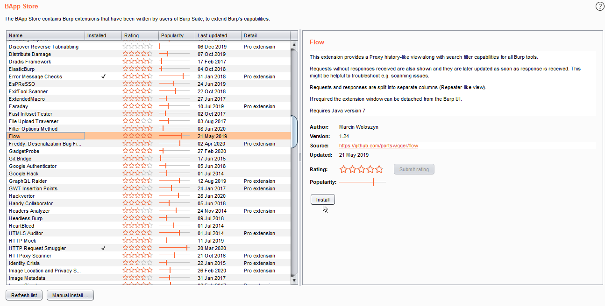Viewport: 605px width, 306px height.
Task: Select the ExifTool Scanner extension
Action: click(x=28, y=91)
